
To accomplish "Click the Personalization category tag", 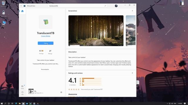I will point(45,69).
